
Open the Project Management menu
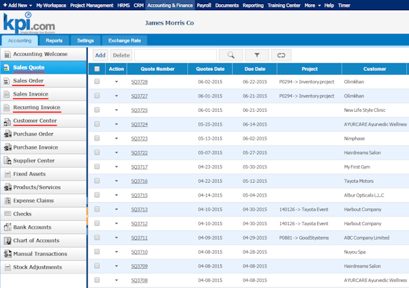pyautogui.click(x=91, y=5)
